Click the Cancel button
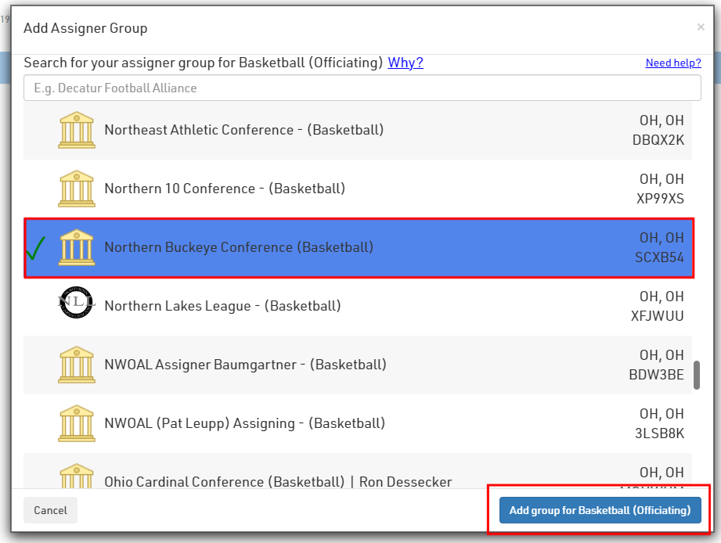Screen dimensions: 721x543 click(50, 510)
